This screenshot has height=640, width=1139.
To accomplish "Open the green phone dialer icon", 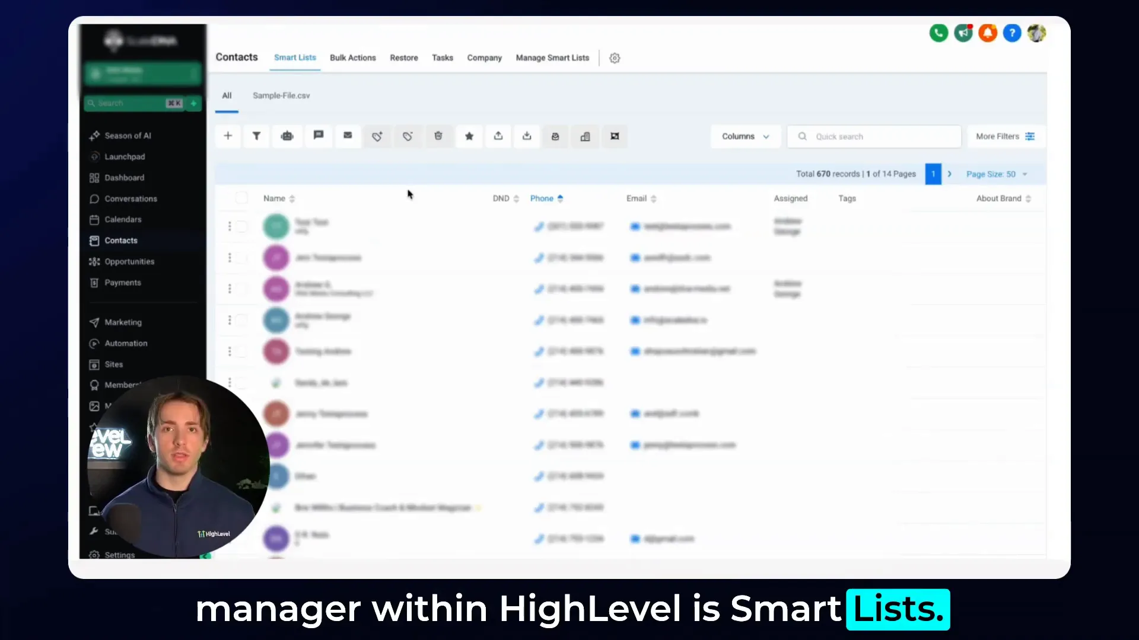I will point(938,33).
